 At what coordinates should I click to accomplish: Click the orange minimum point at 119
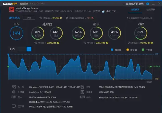(x=114, y=79)
